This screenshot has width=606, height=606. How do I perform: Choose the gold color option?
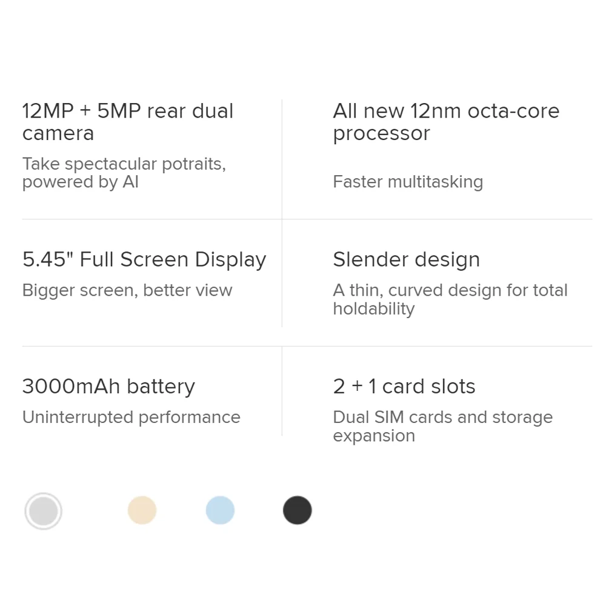[142, 510]
